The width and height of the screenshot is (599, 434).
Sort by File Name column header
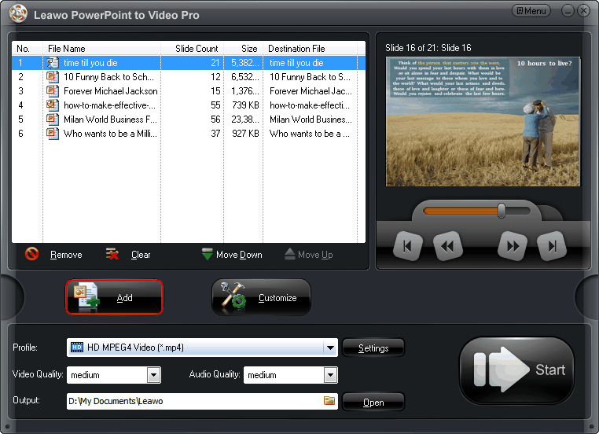click(101, 49)
